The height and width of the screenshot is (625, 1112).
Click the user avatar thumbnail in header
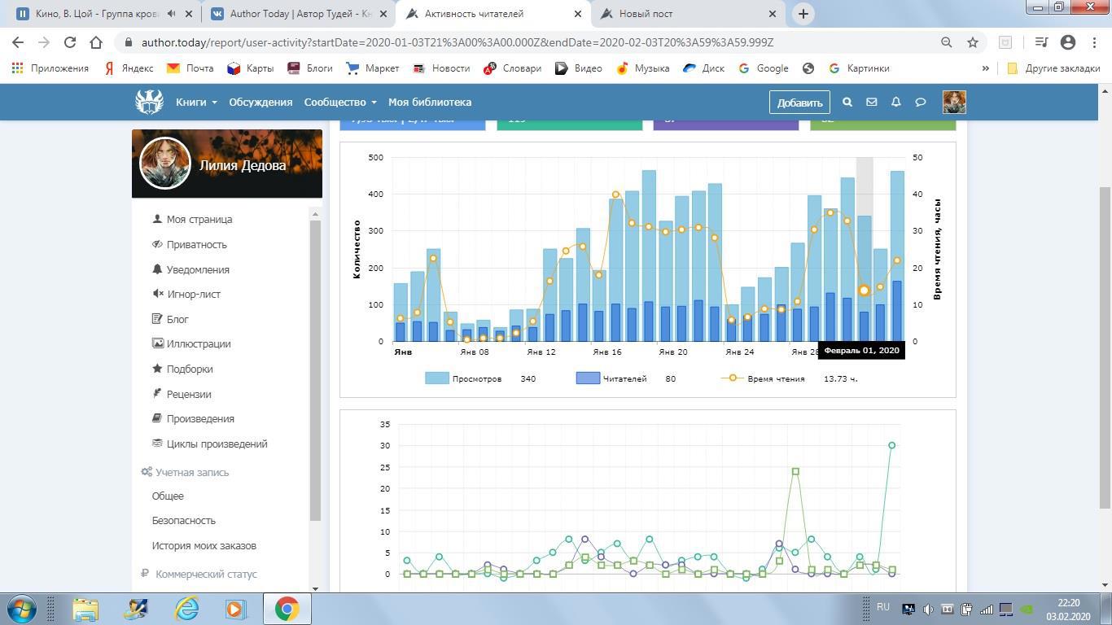pyautogui.click(x=954, y=103)
